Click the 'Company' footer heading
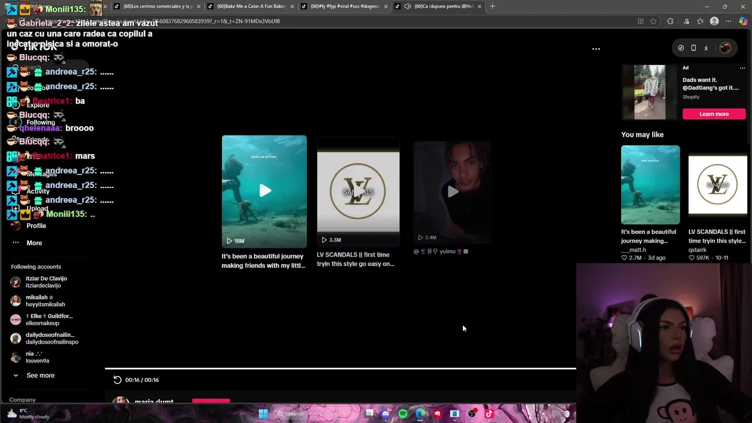 22,400
